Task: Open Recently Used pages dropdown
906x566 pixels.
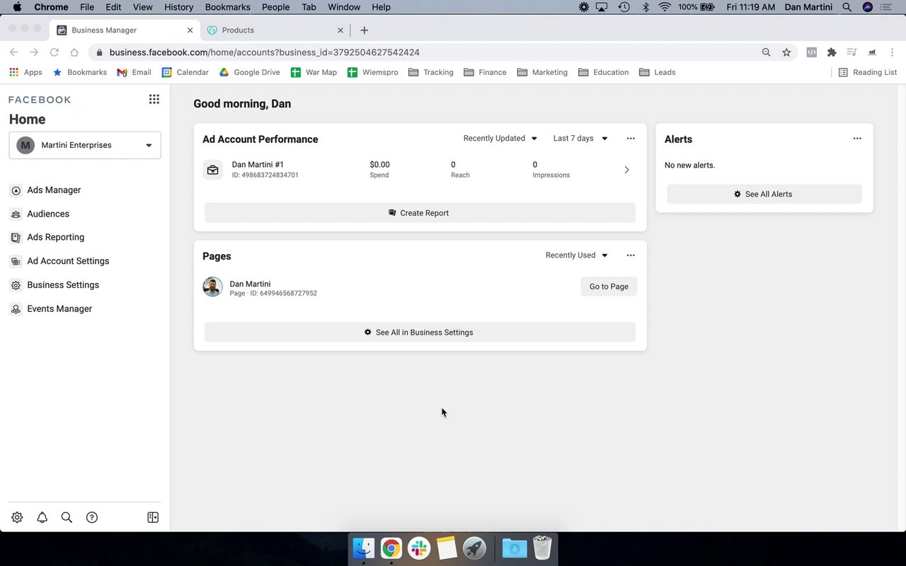Action: click(x=576, y=255)
